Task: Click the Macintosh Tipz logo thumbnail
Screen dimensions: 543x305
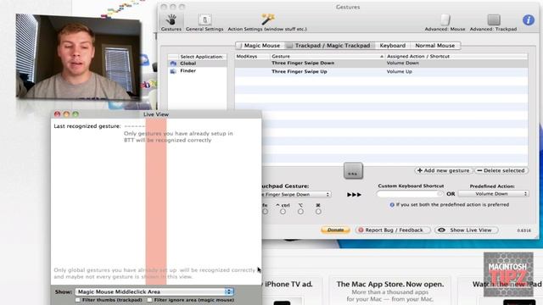Action: pos(508,274)
